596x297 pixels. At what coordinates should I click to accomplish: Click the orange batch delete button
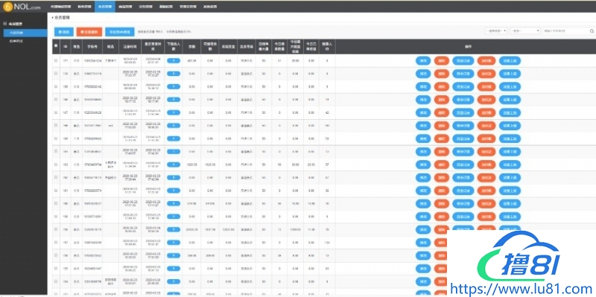pyautogui.click(x=89, y=32)
